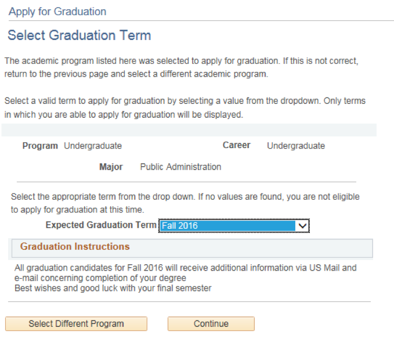Click the Continue button
The height and width of the screenshot is (342, 394).
click(x=211, y=323)
